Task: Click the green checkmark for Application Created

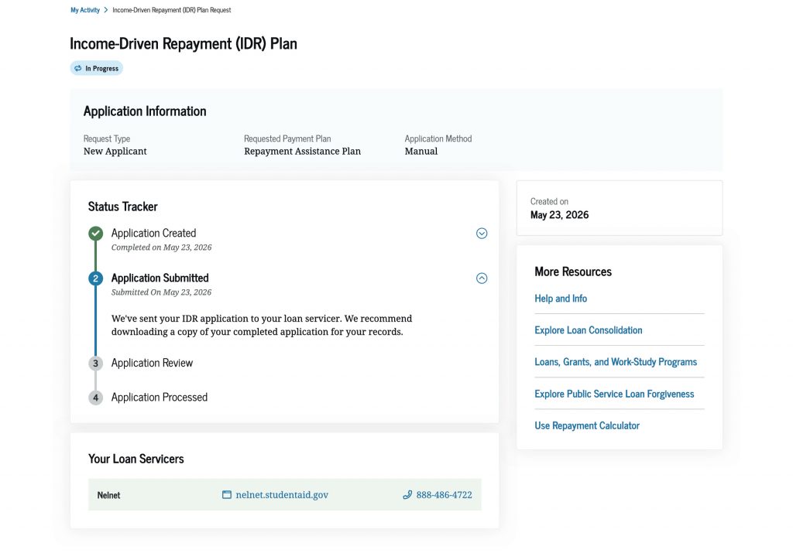Action: pyautogui.click(x=95, y=234)
